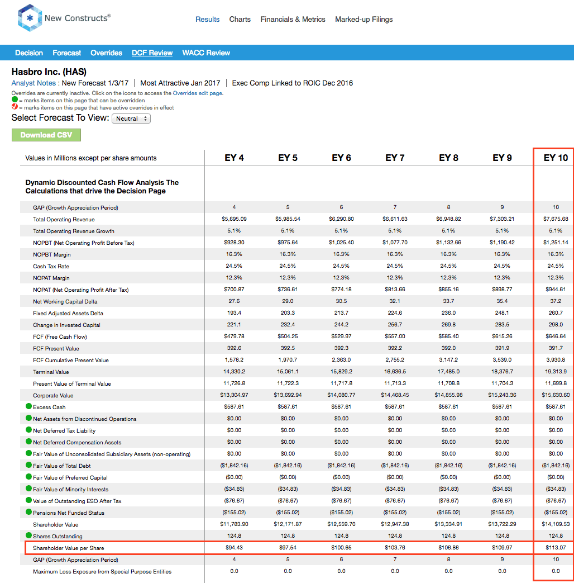Click the Corporate Value row label
The height and width of the screenshot is (583, 574).
pos(53,395)
